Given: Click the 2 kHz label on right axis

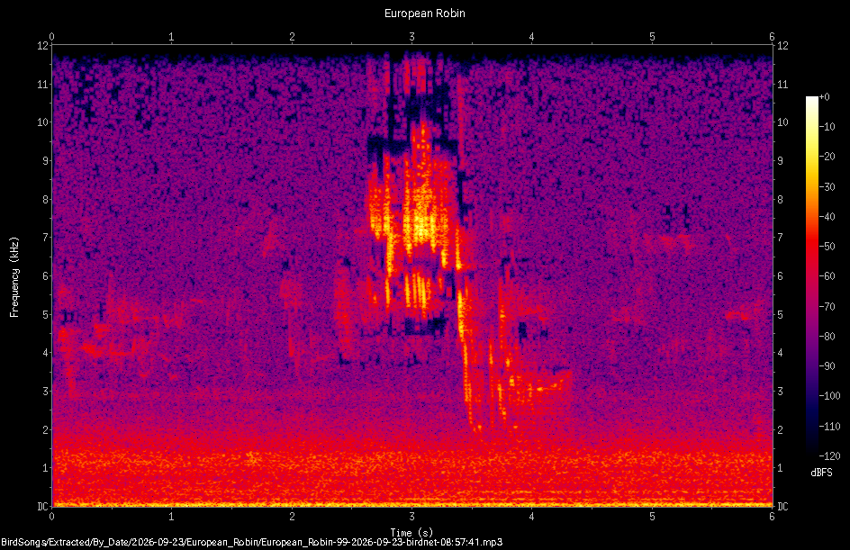Looking at the screenshot, I should tap(780, 429).
